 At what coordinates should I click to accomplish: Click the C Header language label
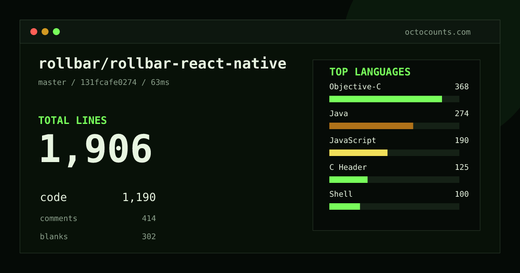click(348, 167)
